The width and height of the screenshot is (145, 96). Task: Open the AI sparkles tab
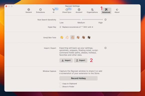(x=54, y=11)
